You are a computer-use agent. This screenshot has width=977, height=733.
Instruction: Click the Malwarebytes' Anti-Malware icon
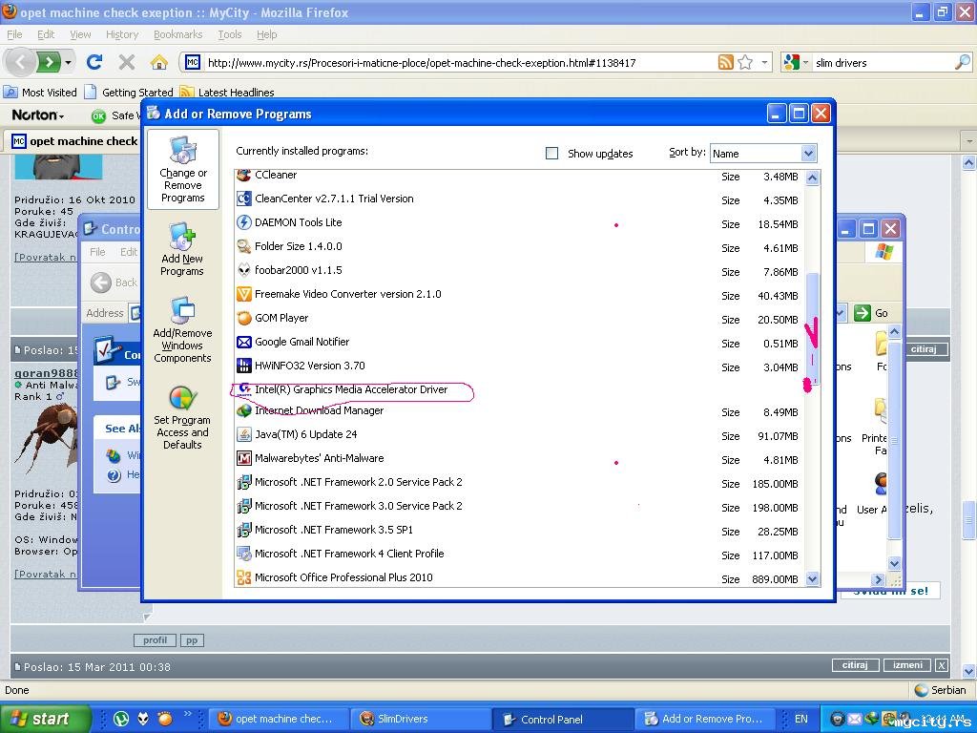244,458
